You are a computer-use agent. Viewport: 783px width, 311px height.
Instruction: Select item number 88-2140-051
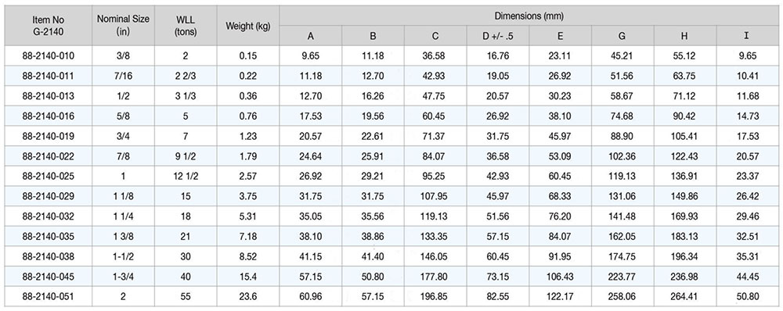(x=49, y=297)
